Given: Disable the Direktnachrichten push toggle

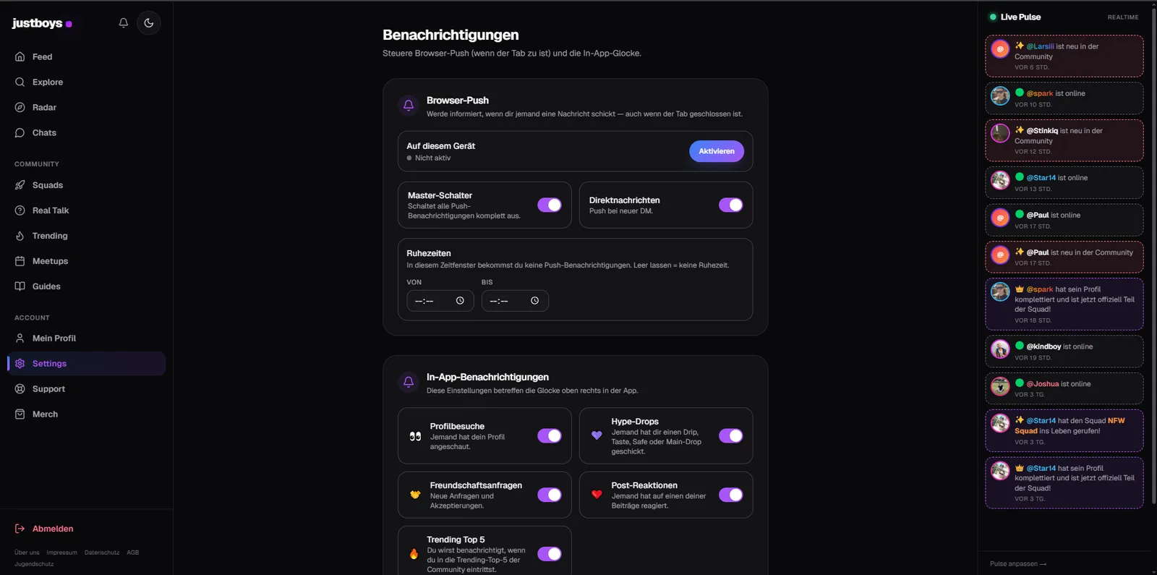Looking at the screenshot, I should [731, 205].
